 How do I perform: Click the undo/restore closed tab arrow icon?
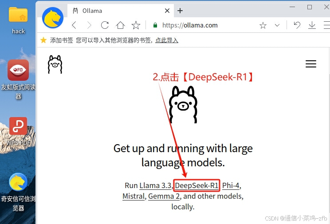297,25
